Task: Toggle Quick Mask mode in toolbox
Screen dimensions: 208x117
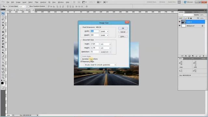Action: (3, 87)
